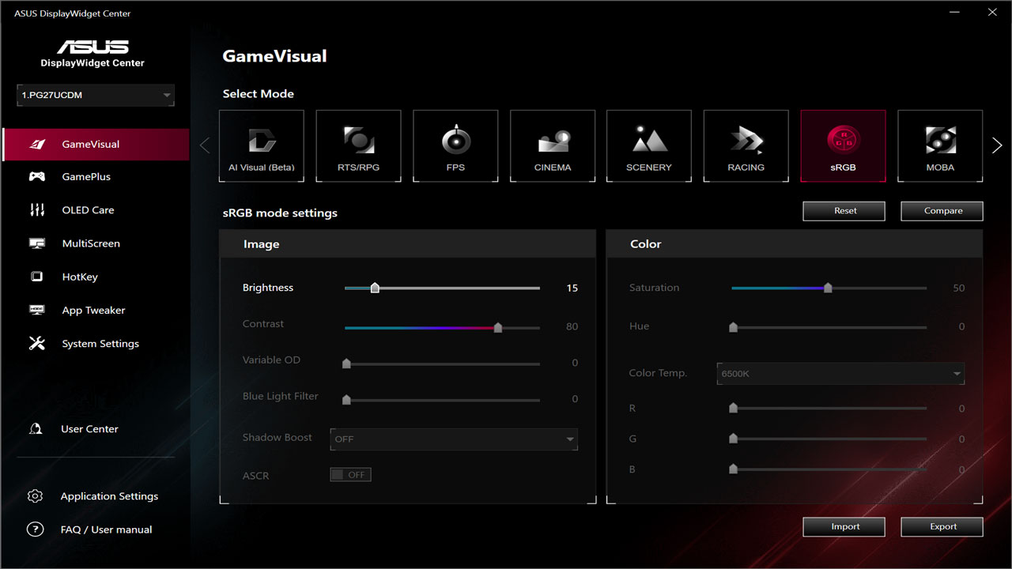The image size is (1012, 569).
Task: Click the OLED Care sliders icon
Action: point(37,210)
